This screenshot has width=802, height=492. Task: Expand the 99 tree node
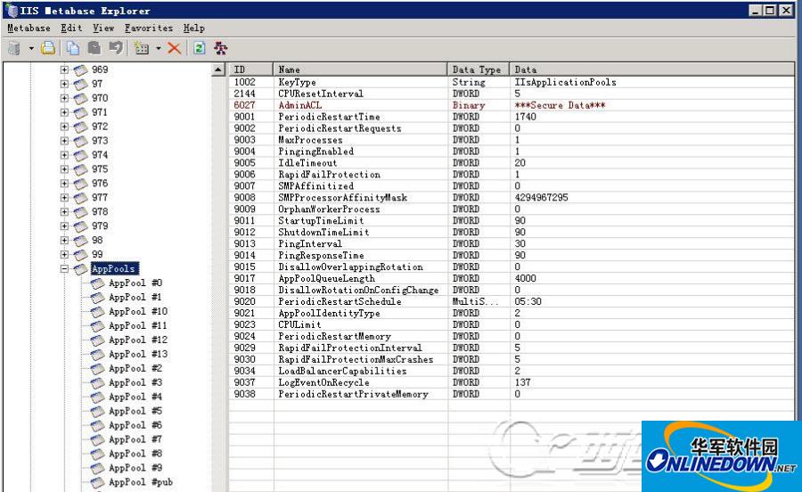[x=64, y=255]
